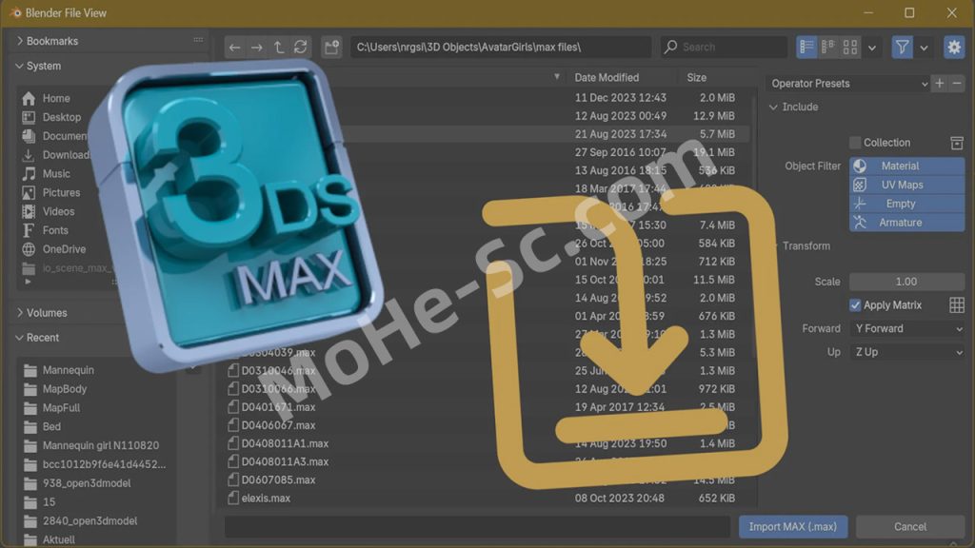Open the Operator Presets dropdown
Viewport: 975px width, 548px height.
click(x=847, y=84)
